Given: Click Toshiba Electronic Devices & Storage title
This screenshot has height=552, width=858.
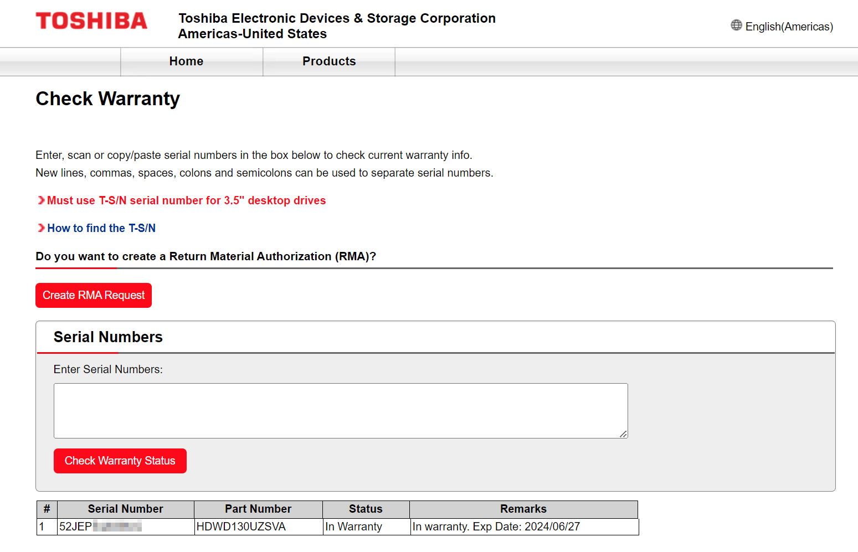Looking at the screenshot, I should [337, 26].
